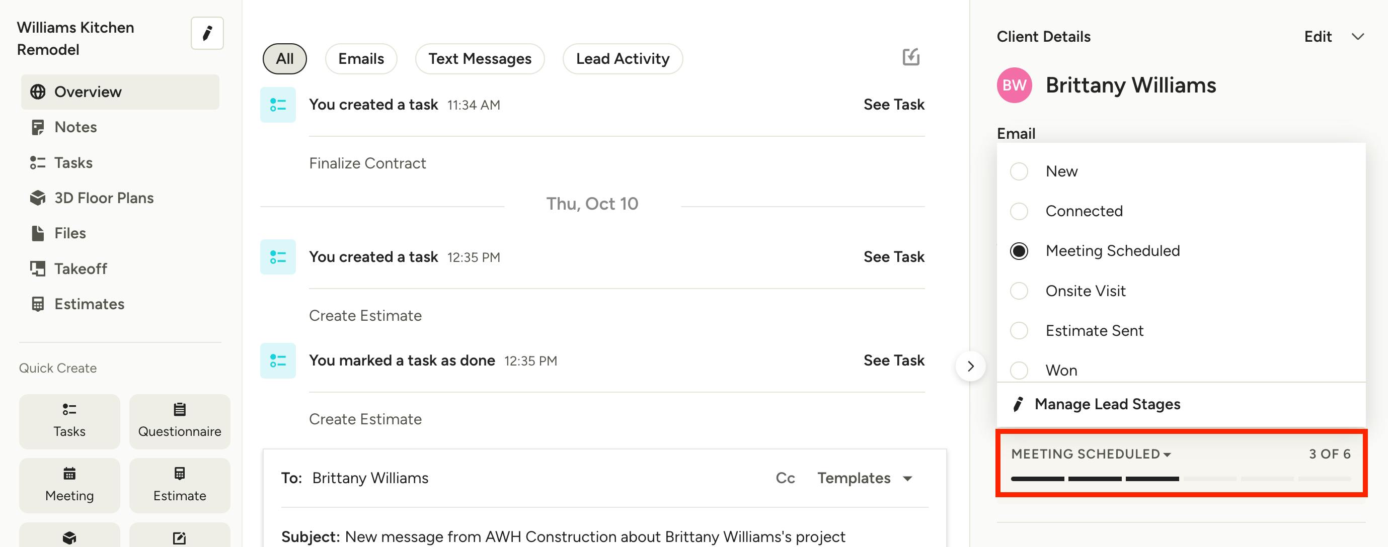Click the compose icon above the activity feed
Image resolution: width=1388 pixels, height=547 pixels.
pos(910,57)
